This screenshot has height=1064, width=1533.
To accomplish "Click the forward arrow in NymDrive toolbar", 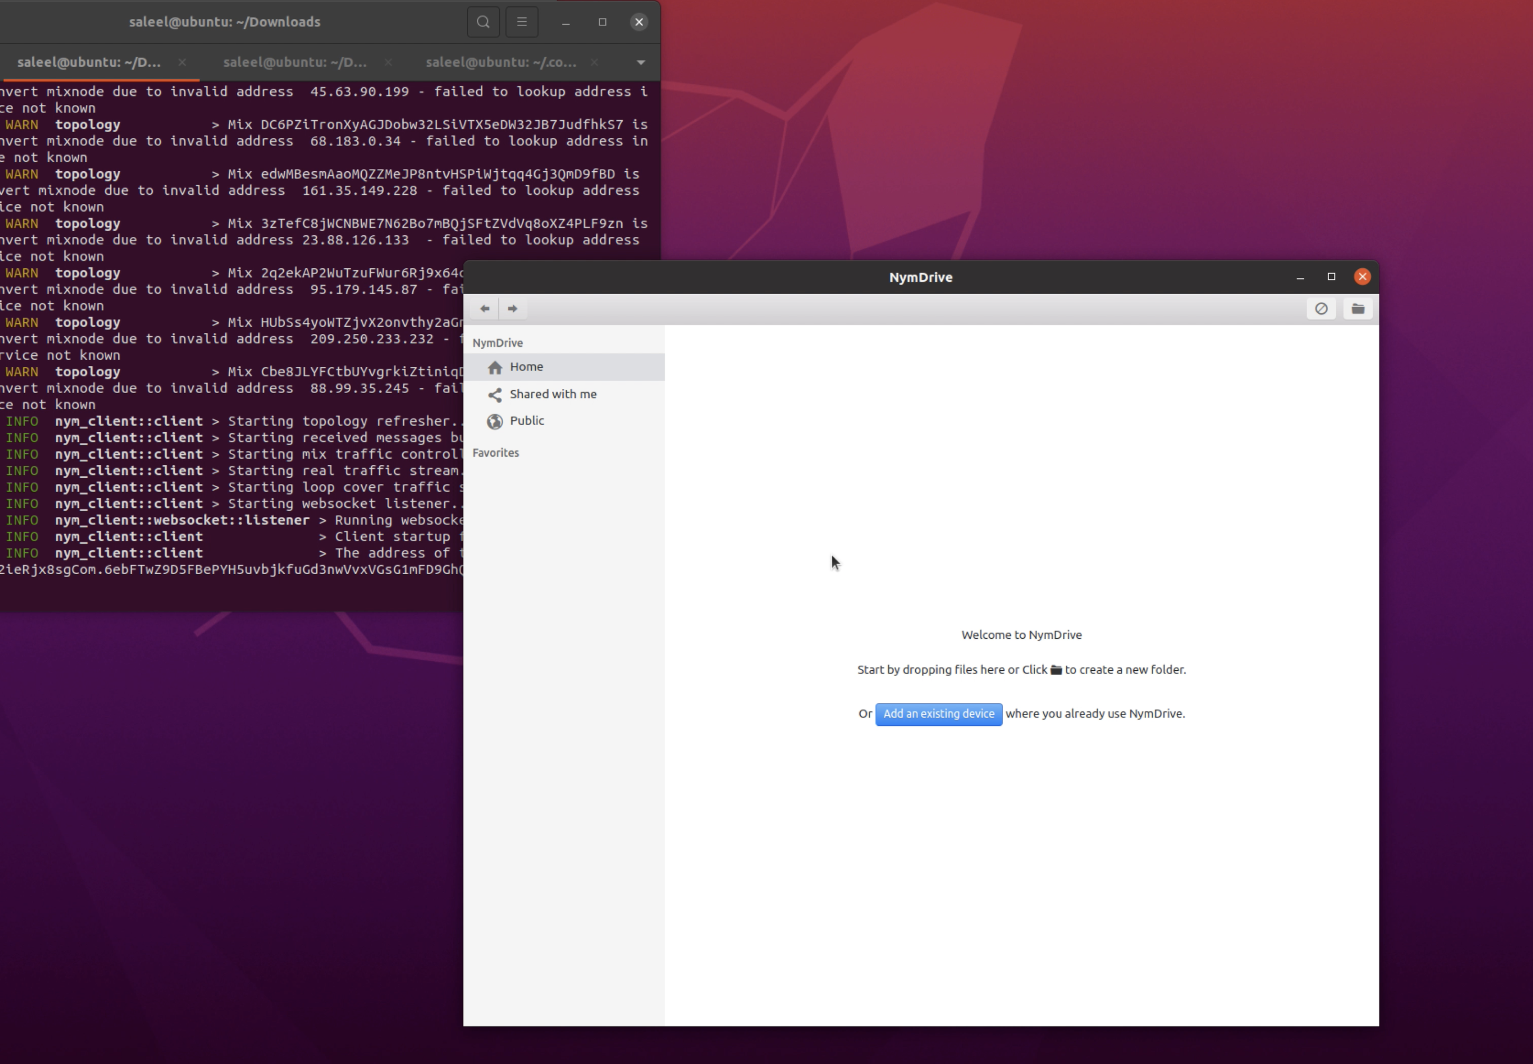I will (x=512, y=309).
